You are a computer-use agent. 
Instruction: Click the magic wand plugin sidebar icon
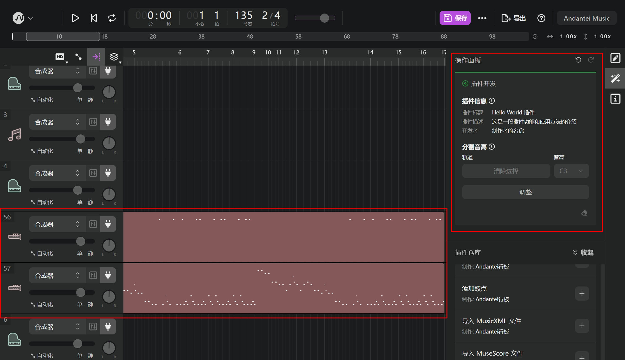615,79
